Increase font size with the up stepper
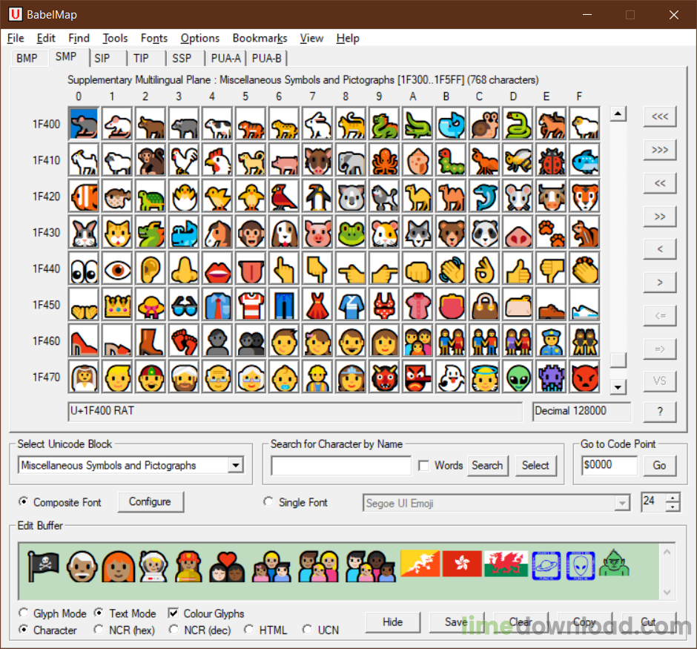This screenshot has height=649, width=697. coord(674,498)
